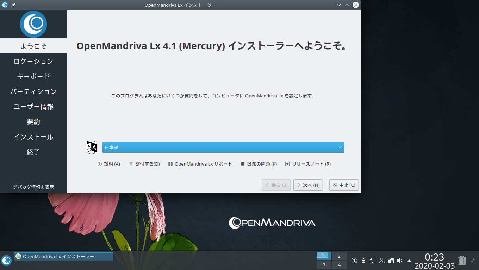Screen dimensions: 479x270
Task: Select the ようこそ step in the sidebar
Action: pyautogui.click(x=33, y=46)
